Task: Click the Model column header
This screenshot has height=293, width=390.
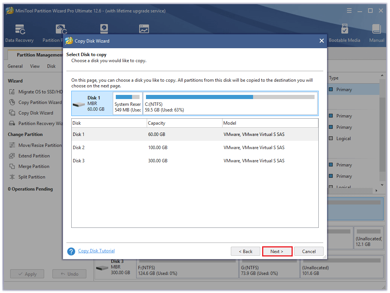Action: click(270, 123)
